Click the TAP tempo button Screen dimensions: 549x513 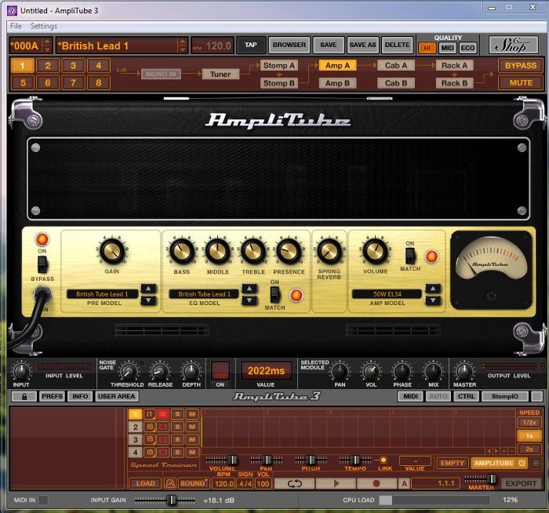251,45
